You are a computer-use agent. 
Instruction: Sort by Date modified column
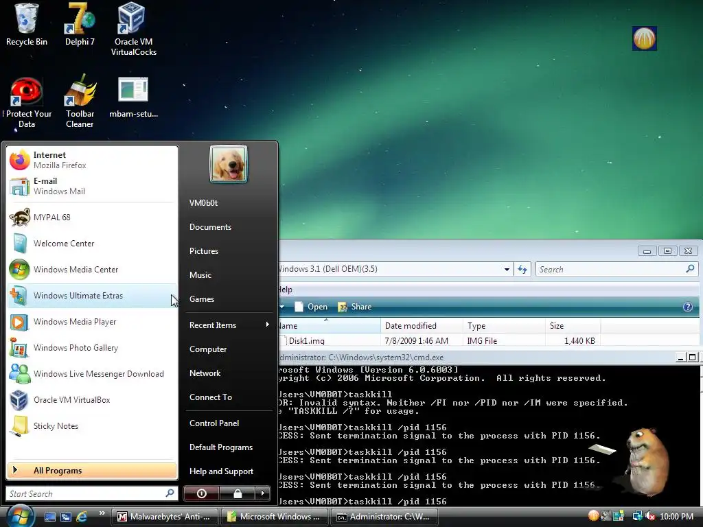pos(422,326)
